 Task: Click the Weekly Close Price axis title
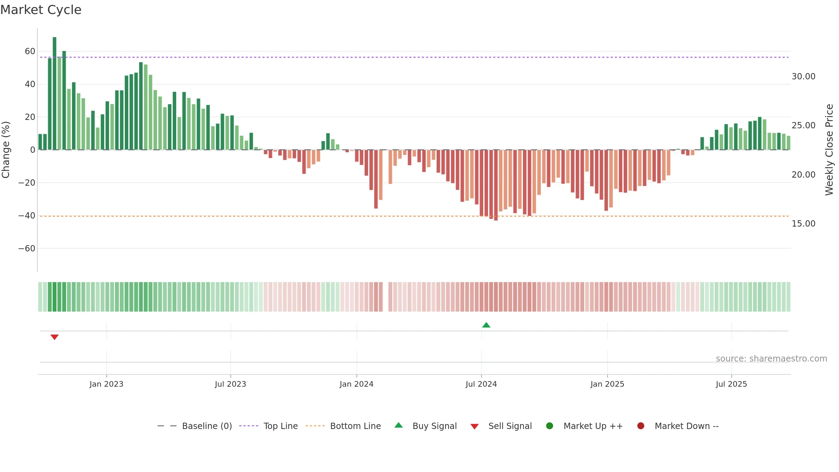[829, 150]
